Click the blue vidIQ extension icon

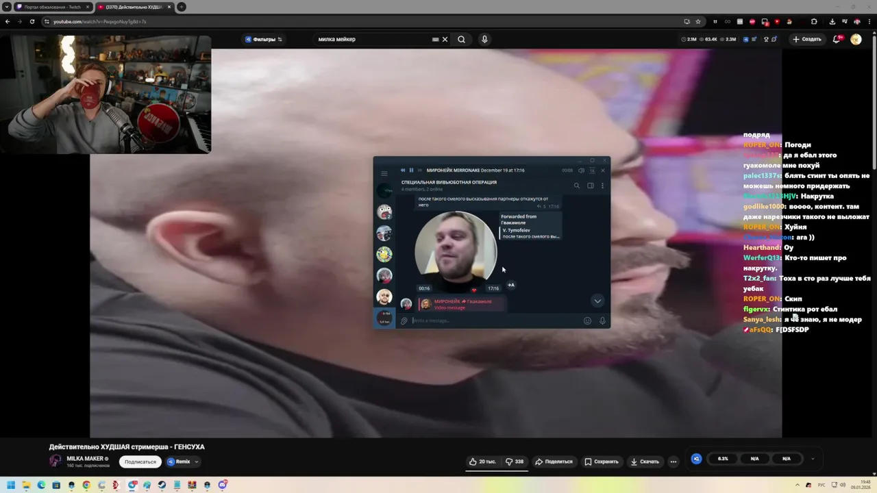pos(696,459)
